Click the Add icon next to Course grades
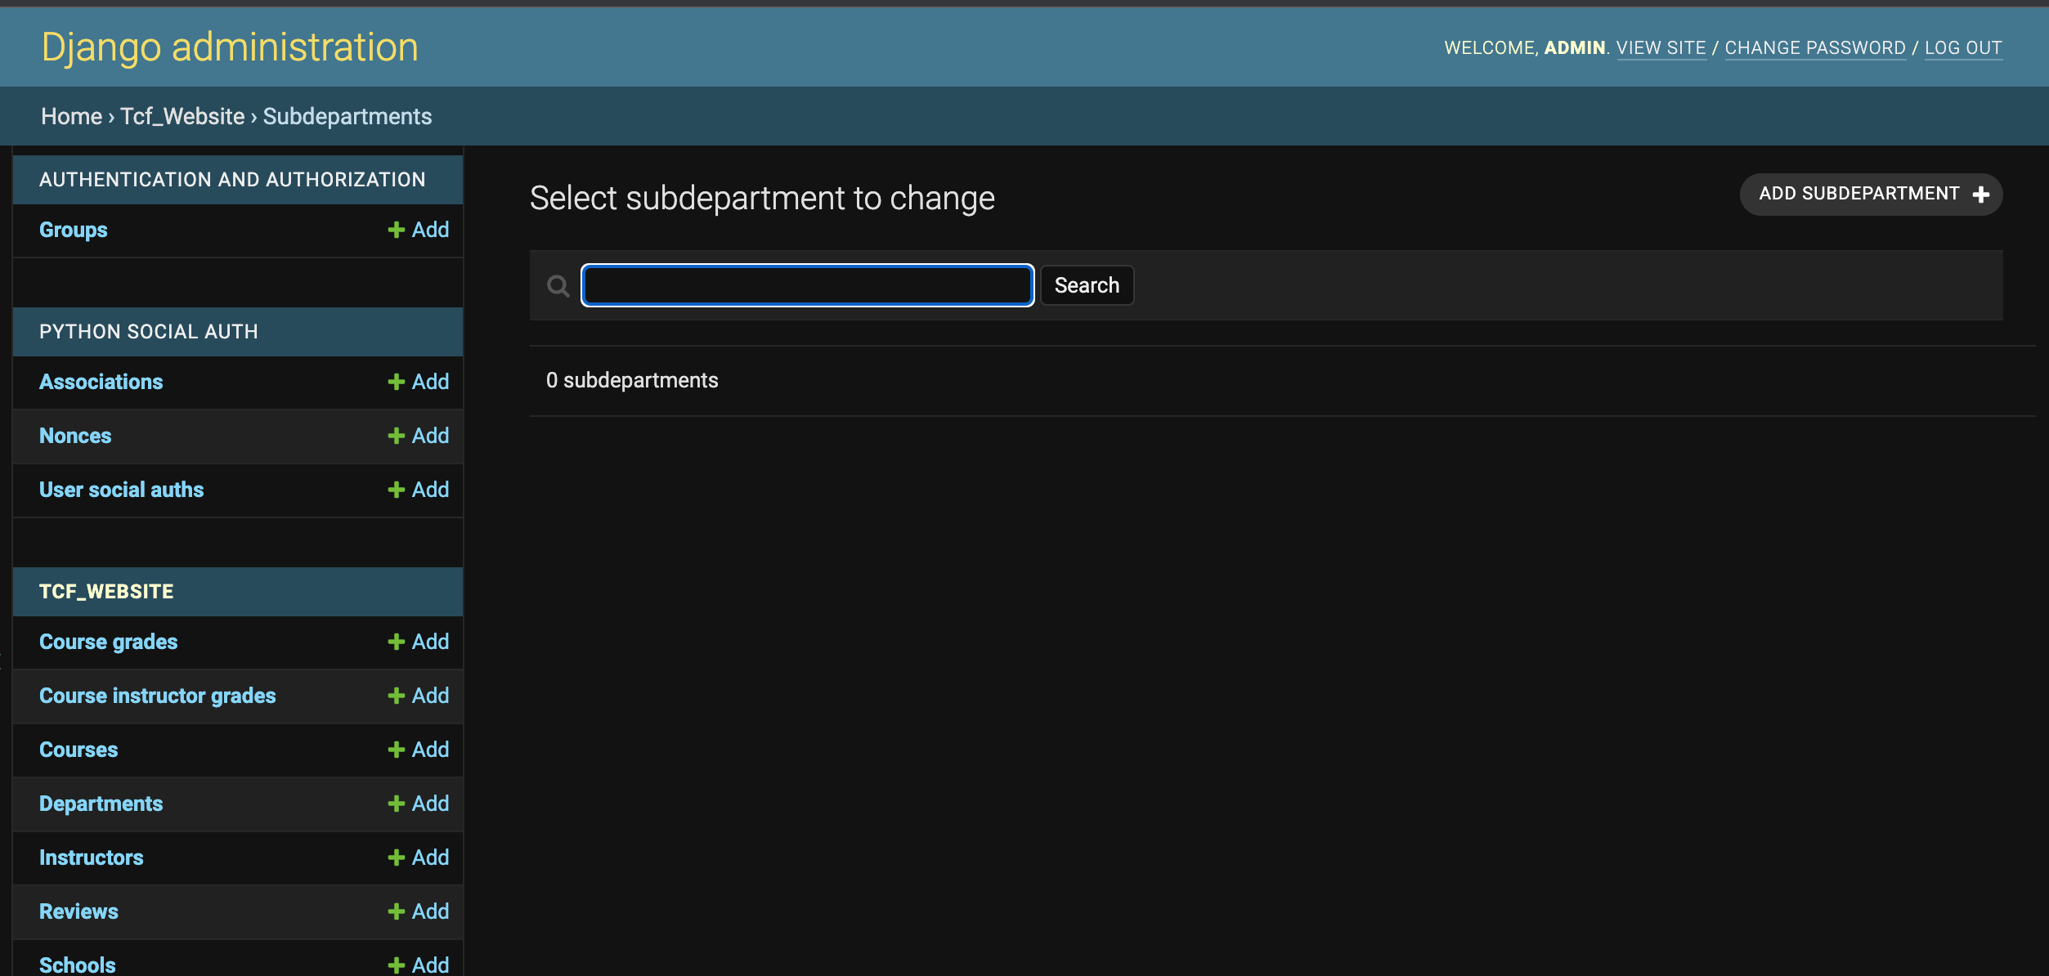This screenshot has width=2049, height=976. coord(396,642)
